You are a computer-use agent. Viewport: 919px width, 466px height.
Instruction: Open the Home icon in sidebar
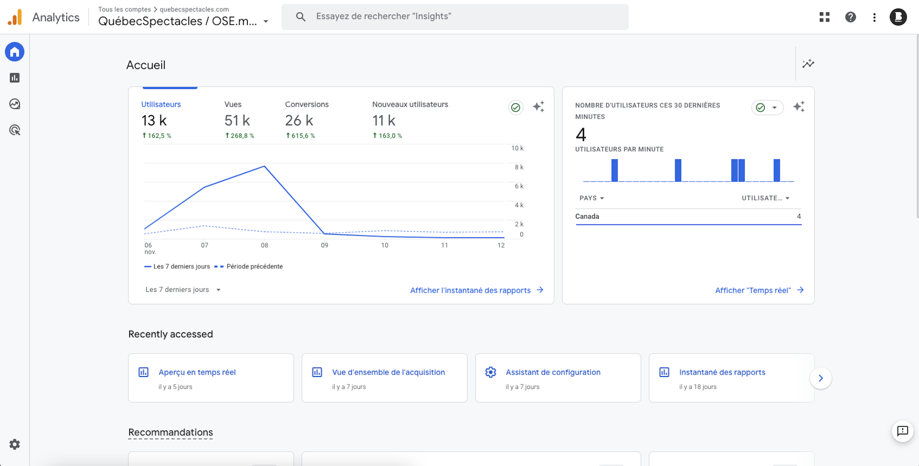[14, 52]
